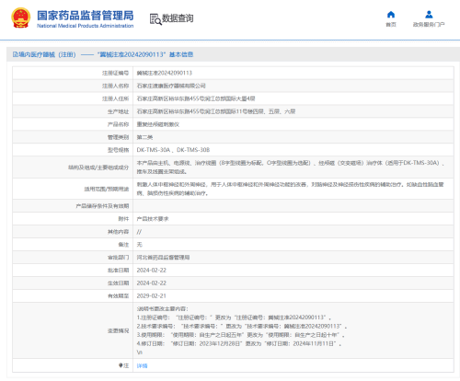Viewport: 460px width, 381px height.
Task: Click 产品技术要求 in the 附件 row
Action: click(x=153, y=219)
